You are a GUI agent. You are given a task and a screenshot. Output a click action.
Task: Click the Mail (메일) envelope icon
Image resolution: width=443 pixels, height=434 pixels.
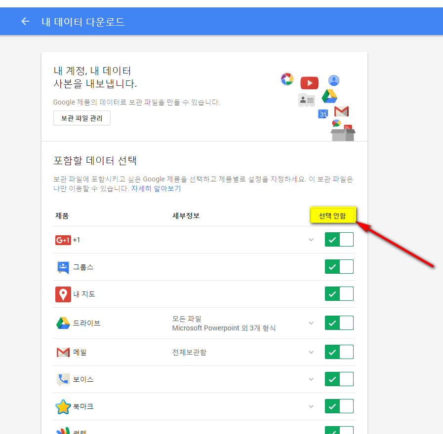(63, 353)
